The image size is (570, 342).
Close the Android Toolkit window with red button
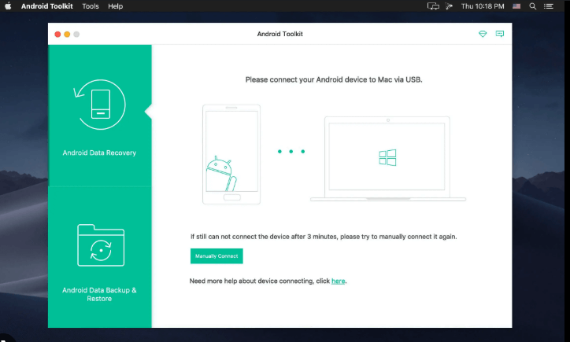click(x=57, y=34)
